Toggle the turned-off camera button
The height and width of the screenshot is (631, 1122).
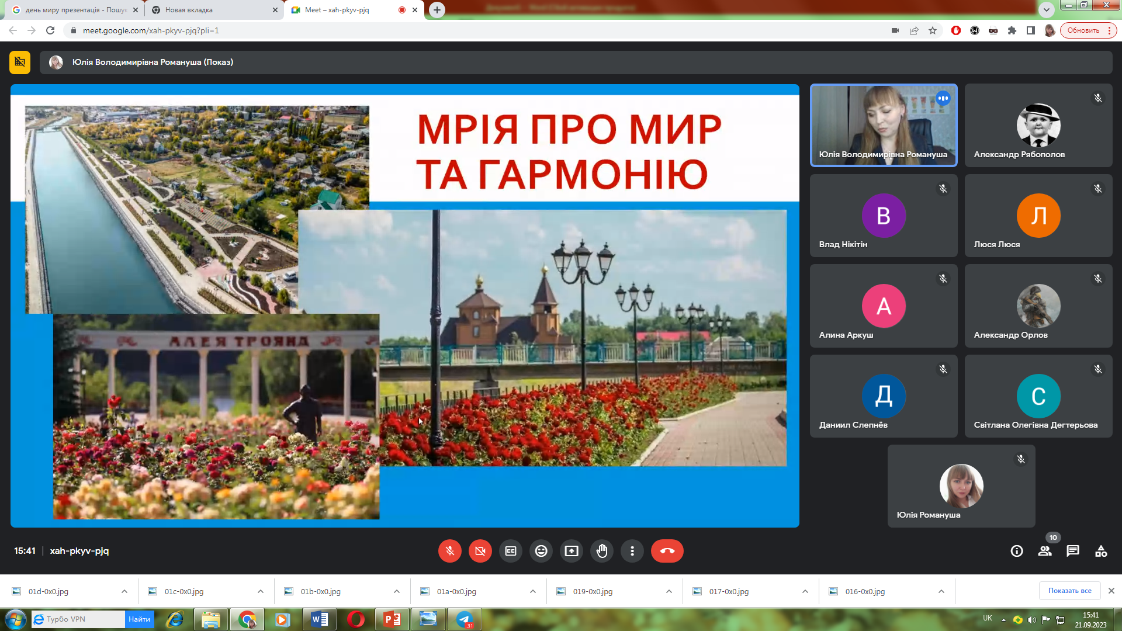click(x=480, y=551)
